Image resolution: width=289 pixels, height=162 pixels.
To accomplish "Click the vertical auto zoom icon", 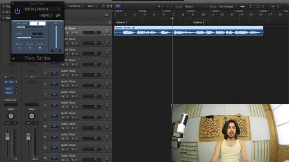I will tap(251, 6).
